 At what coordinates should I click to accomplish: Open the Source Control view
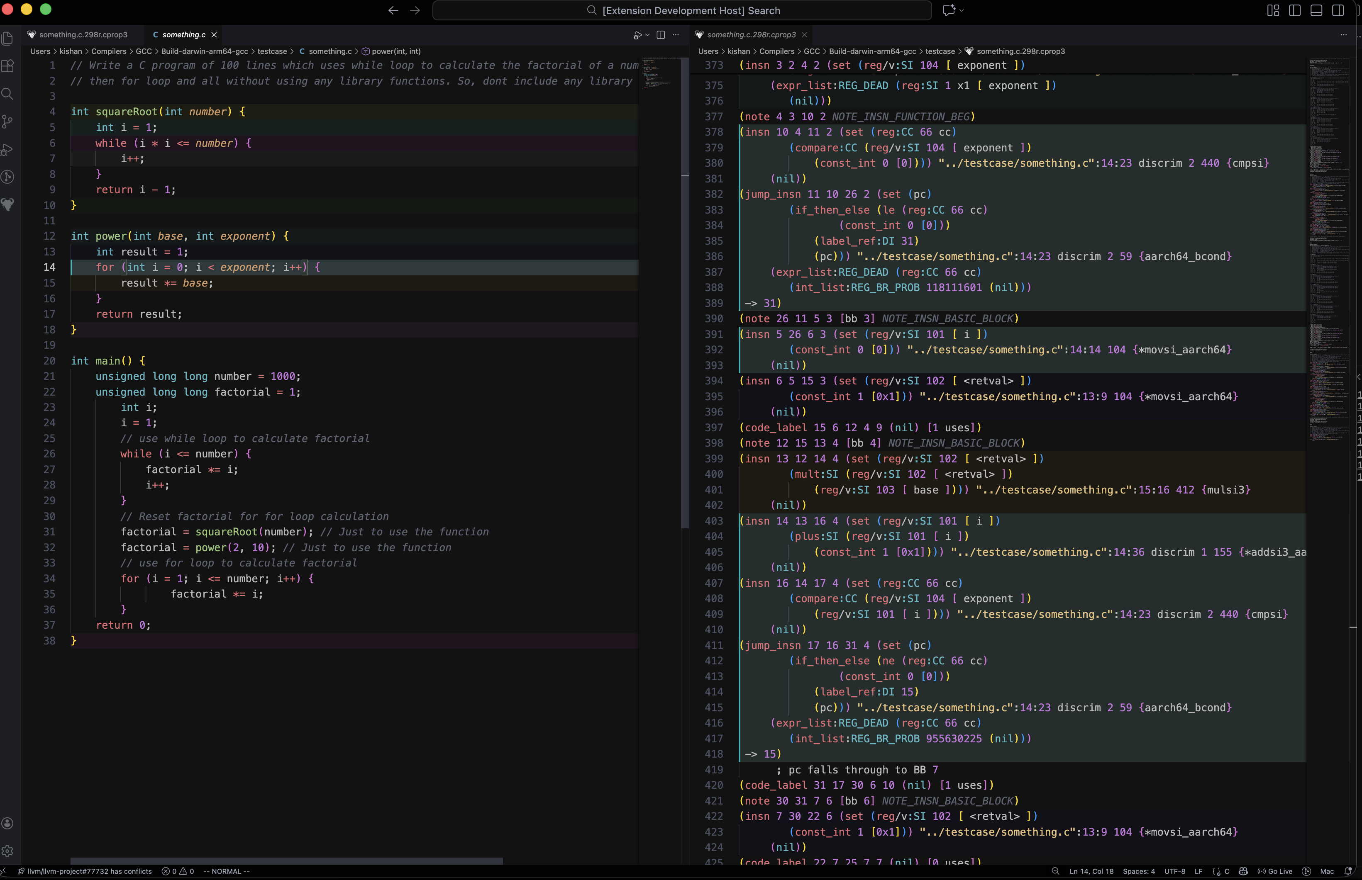[x=8, y=121]
